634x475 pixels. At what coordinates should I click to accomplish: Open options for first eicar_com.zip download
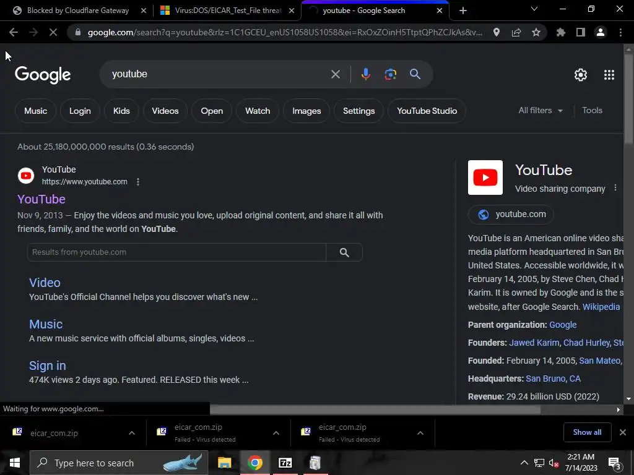(132, 433)
